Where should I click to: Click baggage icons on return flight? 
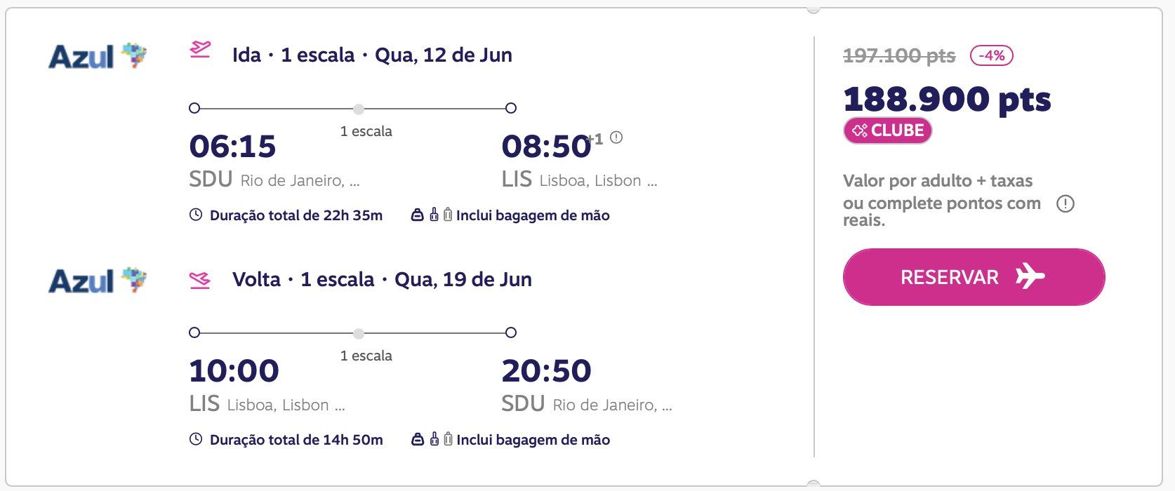point(432,440)
